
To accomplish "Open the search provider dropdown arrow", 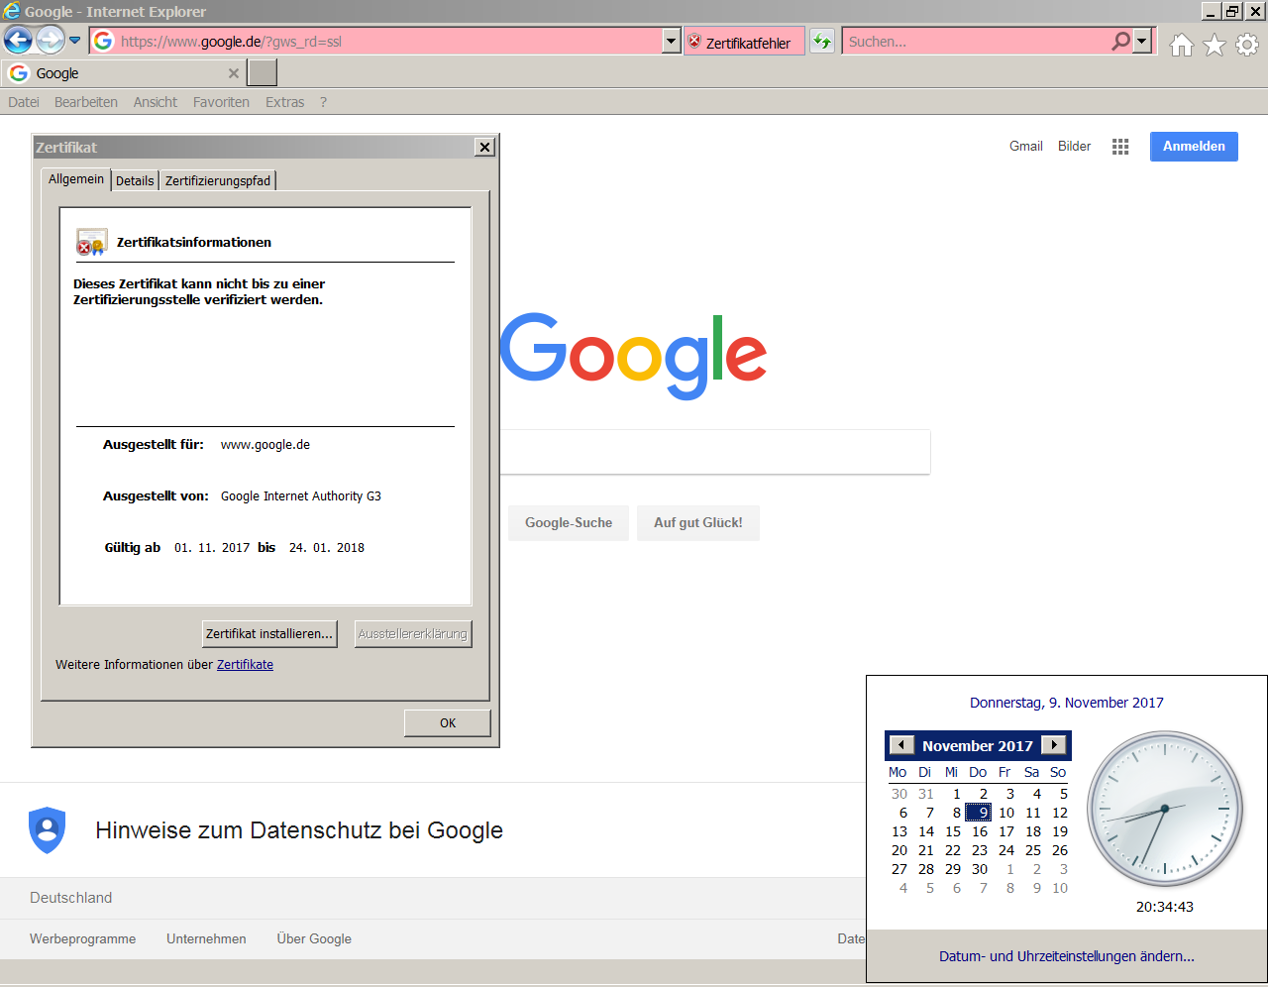I will pos(1143,42).
